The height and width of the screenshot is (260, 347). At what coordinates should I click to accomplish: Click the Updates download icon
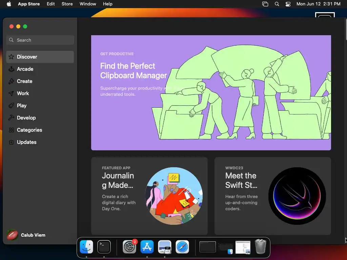(11, 142)
